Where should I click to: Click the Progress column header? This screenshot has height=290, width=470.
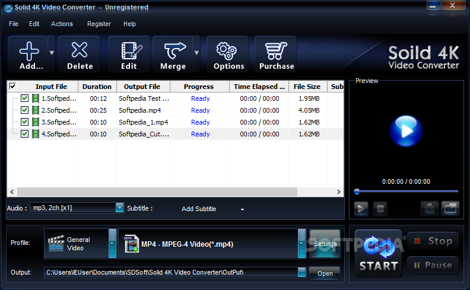coord(199,87)
